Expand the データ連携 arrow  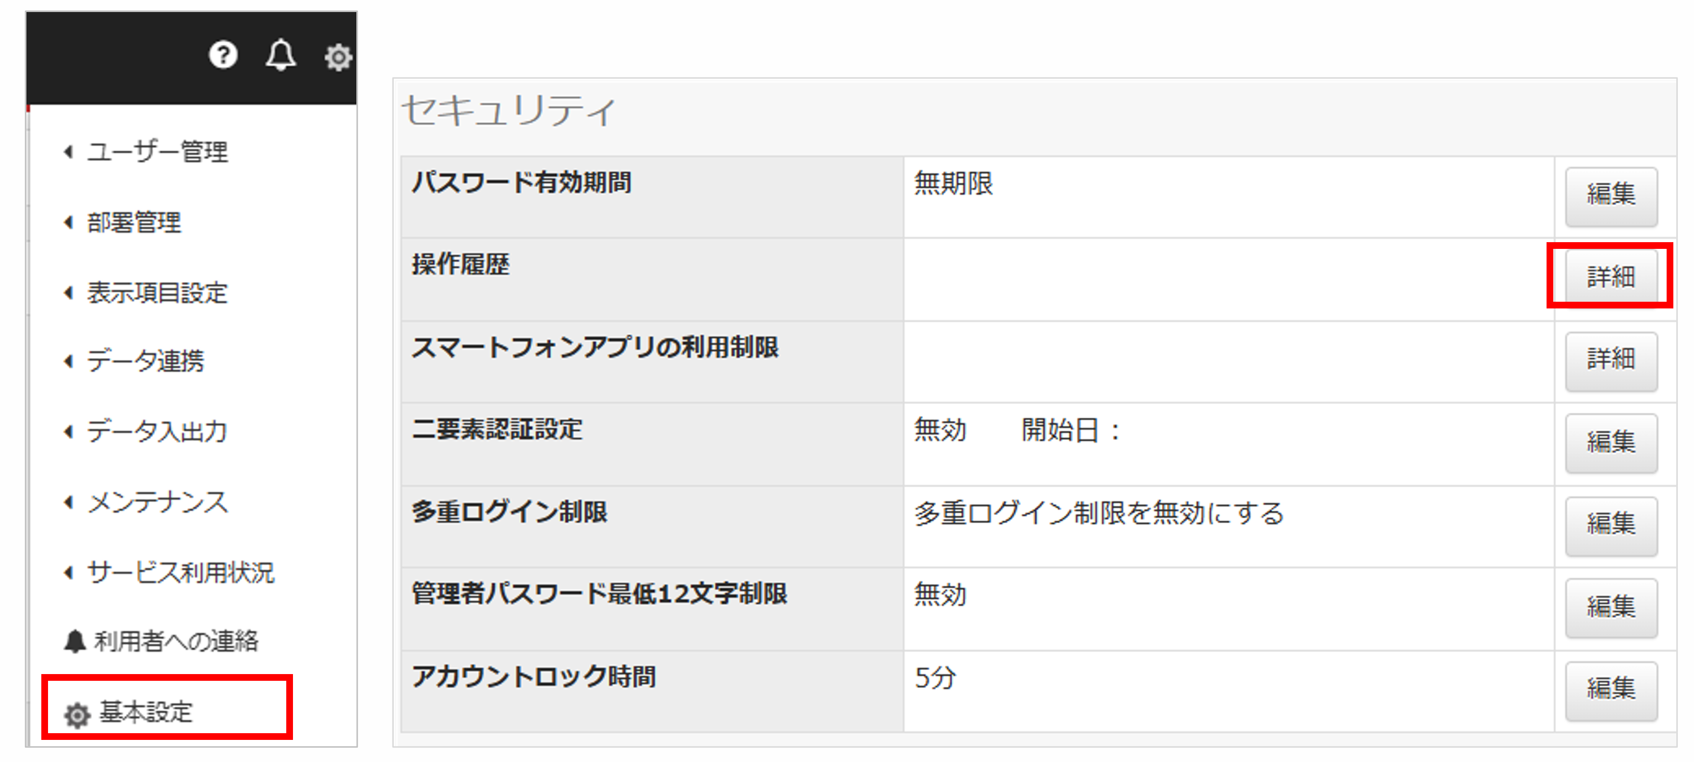(68, 361)
